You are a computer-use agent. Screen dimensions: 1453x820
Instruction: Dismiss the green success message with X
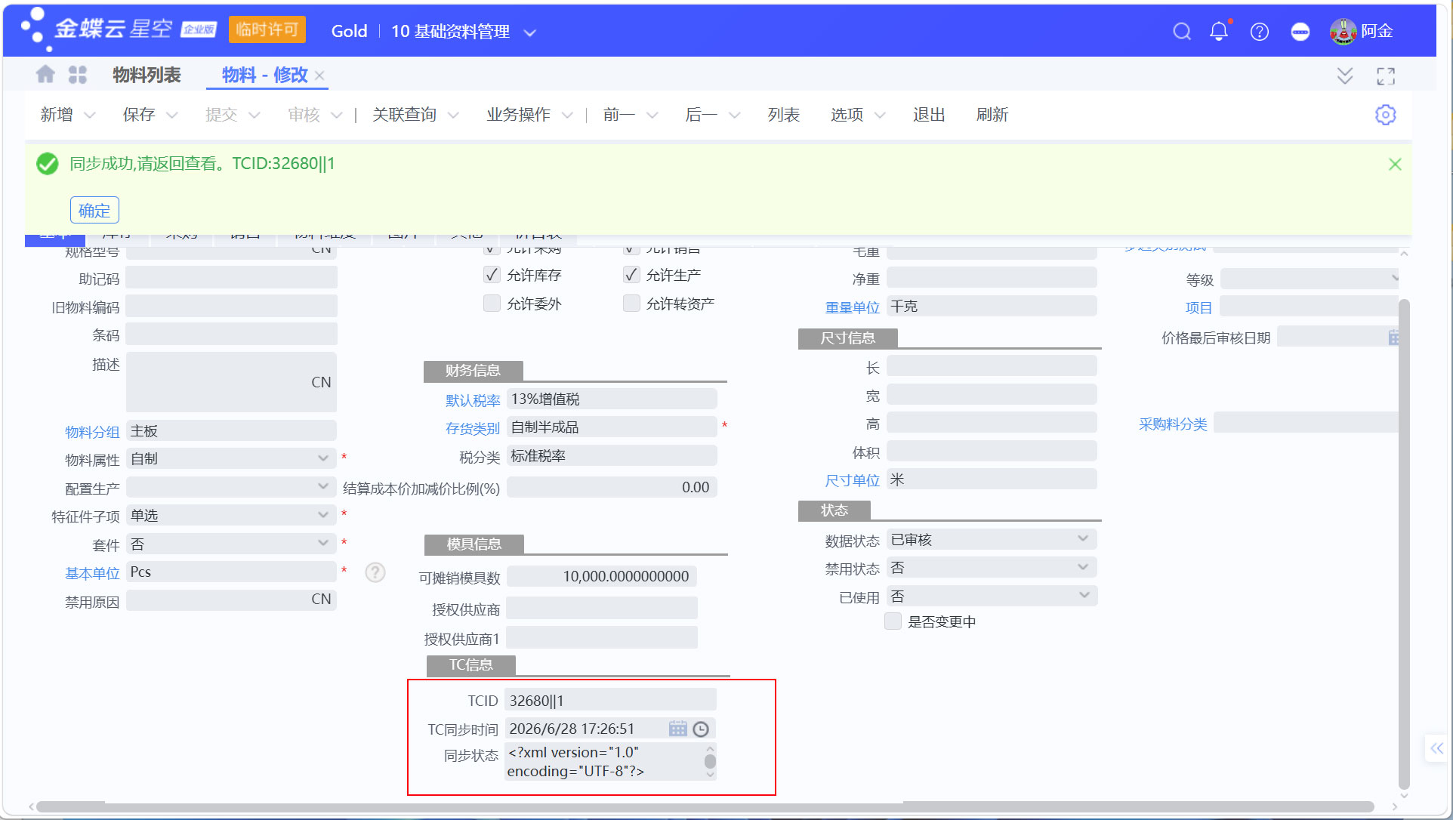click(1395, 164)
